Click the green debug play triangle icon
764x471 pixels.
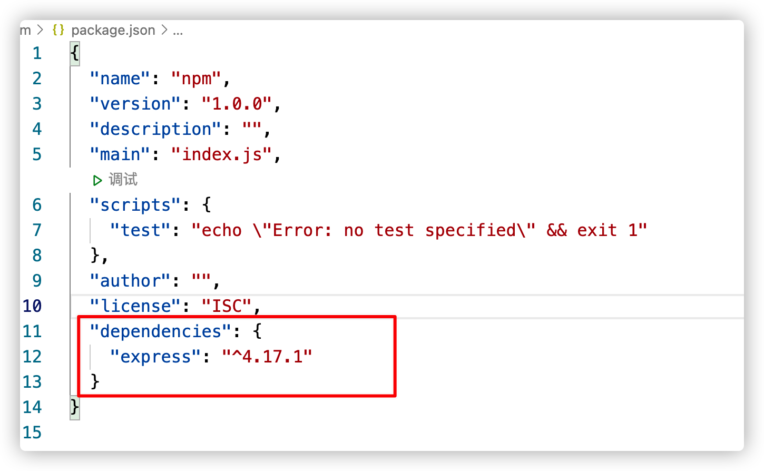coord(97,180)
